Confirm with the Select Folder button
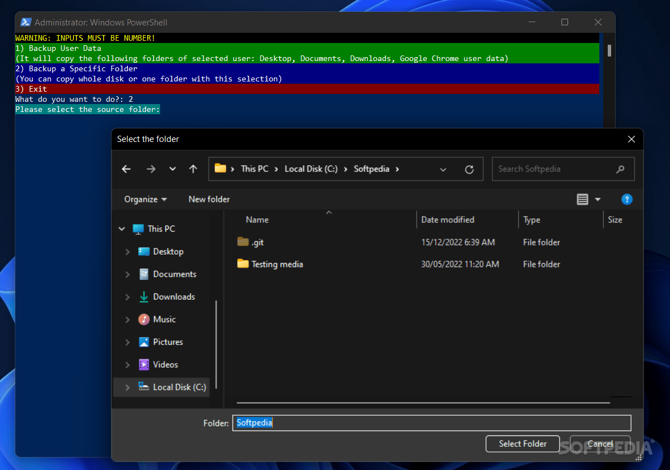Screen dimensions: 670x470 coord(522,444)
